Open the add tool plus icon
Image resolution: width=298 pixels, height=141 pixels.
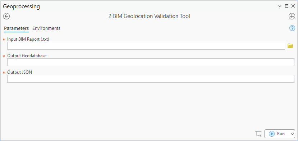point(292,16)
